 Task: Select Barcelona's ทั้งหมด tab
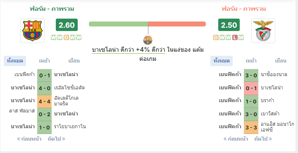[15, 61]
